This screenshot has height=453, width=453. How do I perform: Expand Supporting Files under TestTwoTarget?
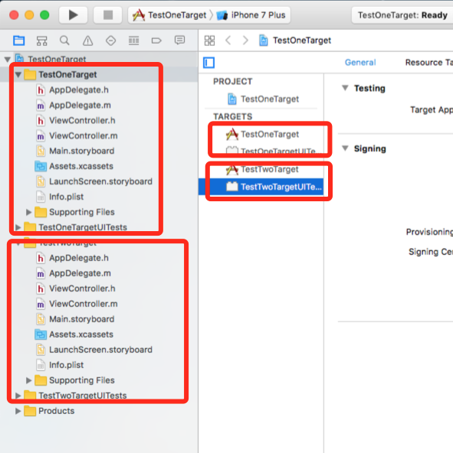(x=28, y=380)
